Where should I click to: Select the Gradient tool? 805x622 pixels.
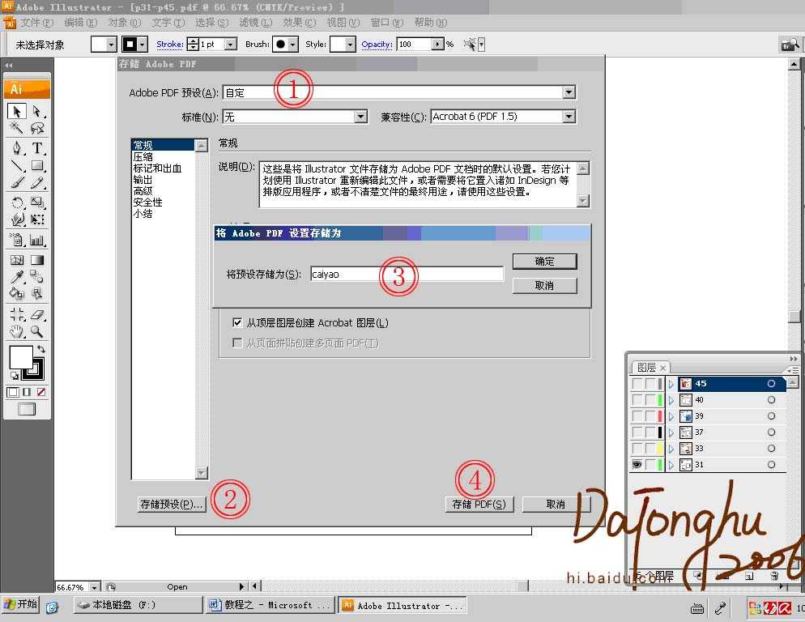(37, 260)
